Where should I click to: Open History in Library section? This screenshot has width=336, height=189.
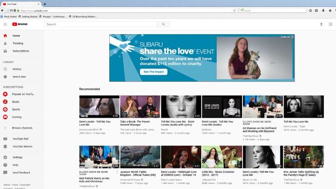(x=17, y=69)
